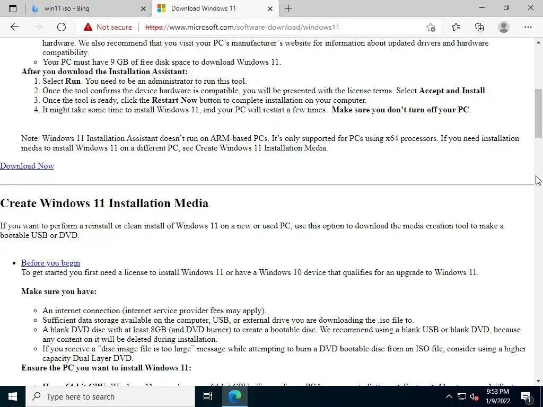The height and width of the screenshot is (407, 543).
Task: Click the bold text 'Restart Now'
Action: click(x=174, y=100)
